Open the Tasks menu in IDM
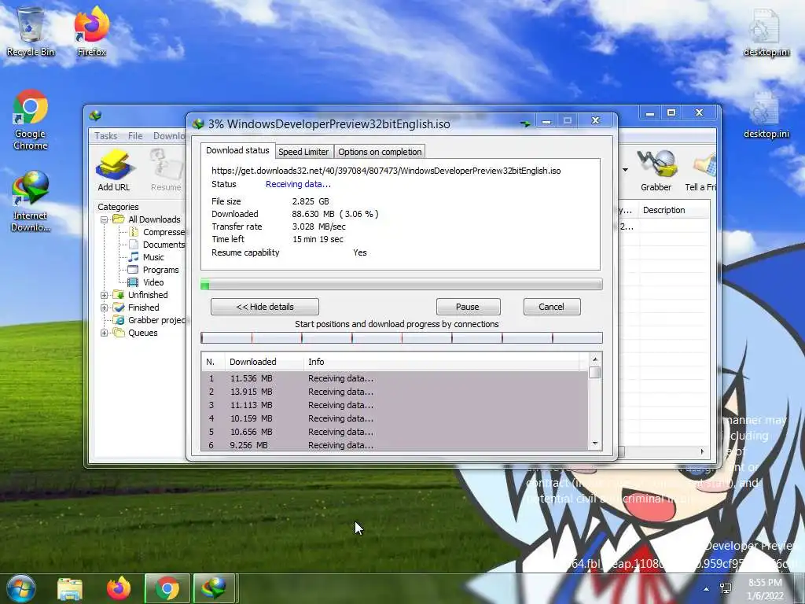Image resolution: width=805 pixels, height=604 pixels. click(106, 135)
